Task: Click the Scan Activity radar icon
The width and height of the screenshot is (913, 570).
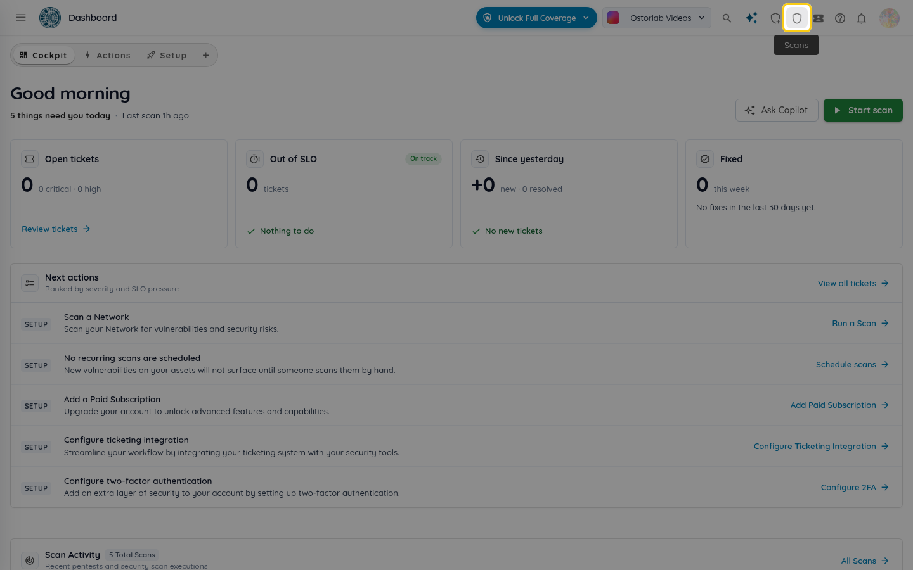Action: click(30, 560)
